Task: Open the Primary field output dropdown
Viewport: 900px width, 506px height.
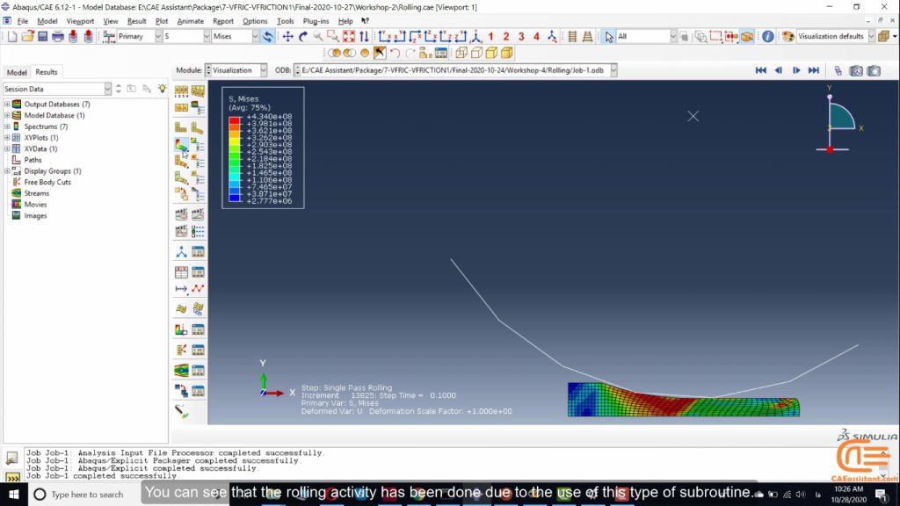Action: 158,37
